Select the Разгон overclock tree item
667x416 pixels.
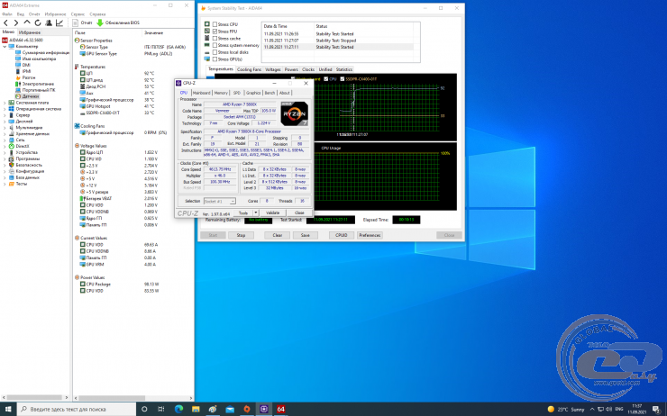(29, 77)
